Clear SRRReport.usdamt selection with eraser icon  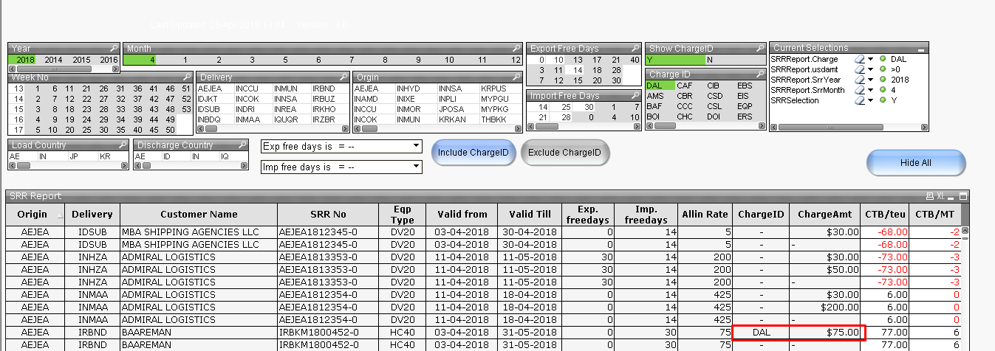[x=860, y=69]
